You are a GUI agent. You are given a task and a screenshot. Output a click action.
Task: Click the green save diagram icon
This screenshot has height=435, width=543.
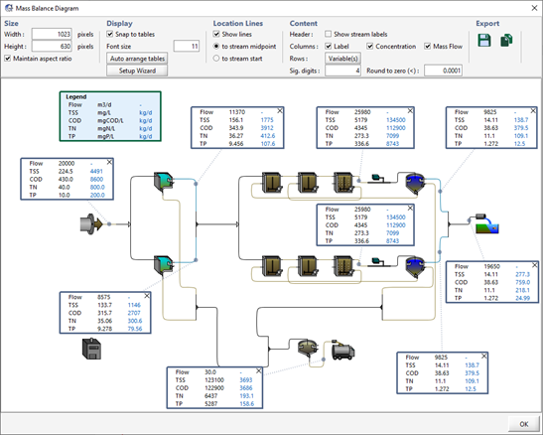[484, 40]
